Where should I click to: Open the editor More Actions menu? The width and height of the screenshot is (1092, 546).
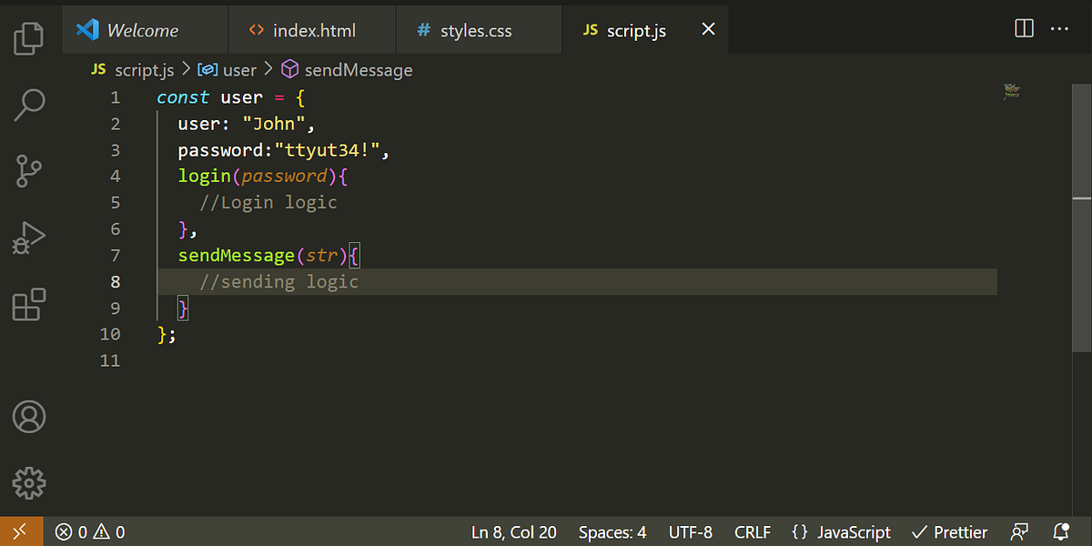[1059, 29]
